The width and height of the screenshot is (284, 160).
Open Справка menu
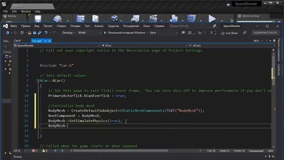[159, 26]
